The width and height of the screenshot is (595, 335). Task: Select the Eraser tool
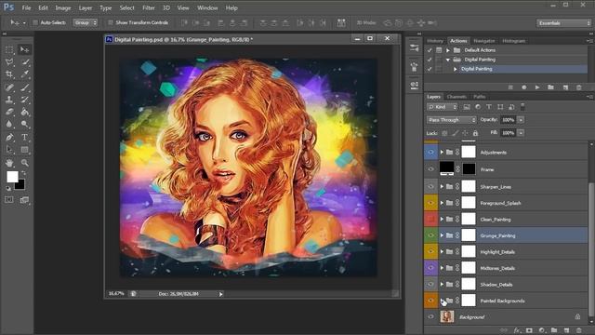pyautogui.click(x=9, y=112)
